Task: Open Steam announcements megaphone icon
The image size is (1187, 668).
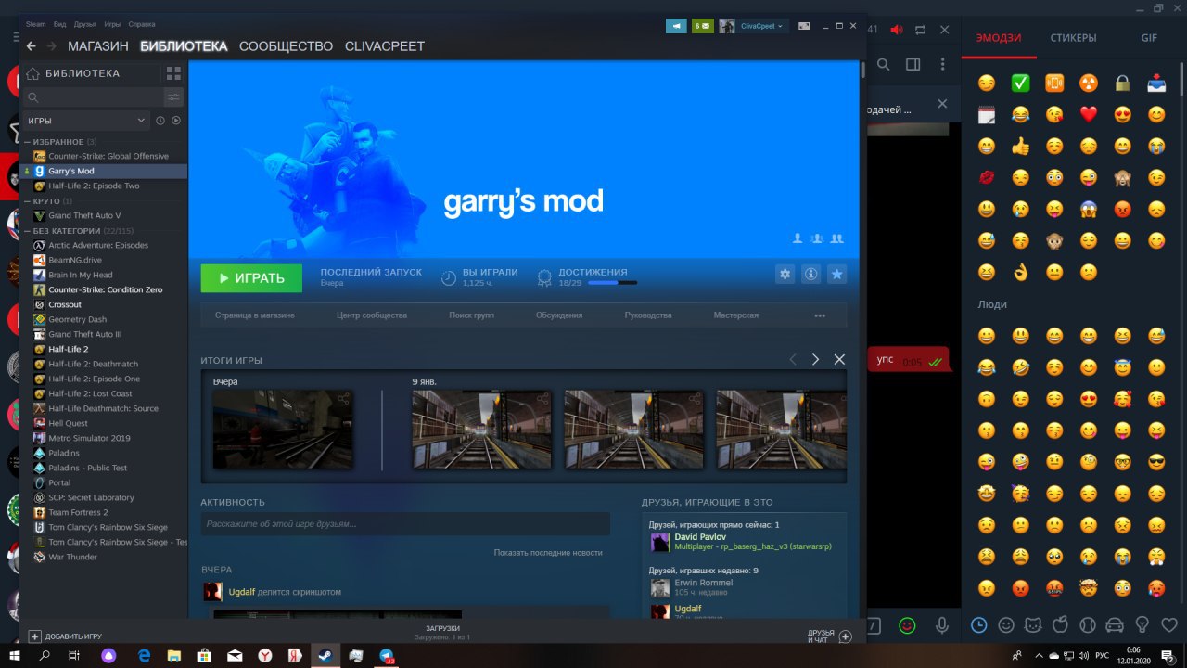Action: (x=676, y=26)
